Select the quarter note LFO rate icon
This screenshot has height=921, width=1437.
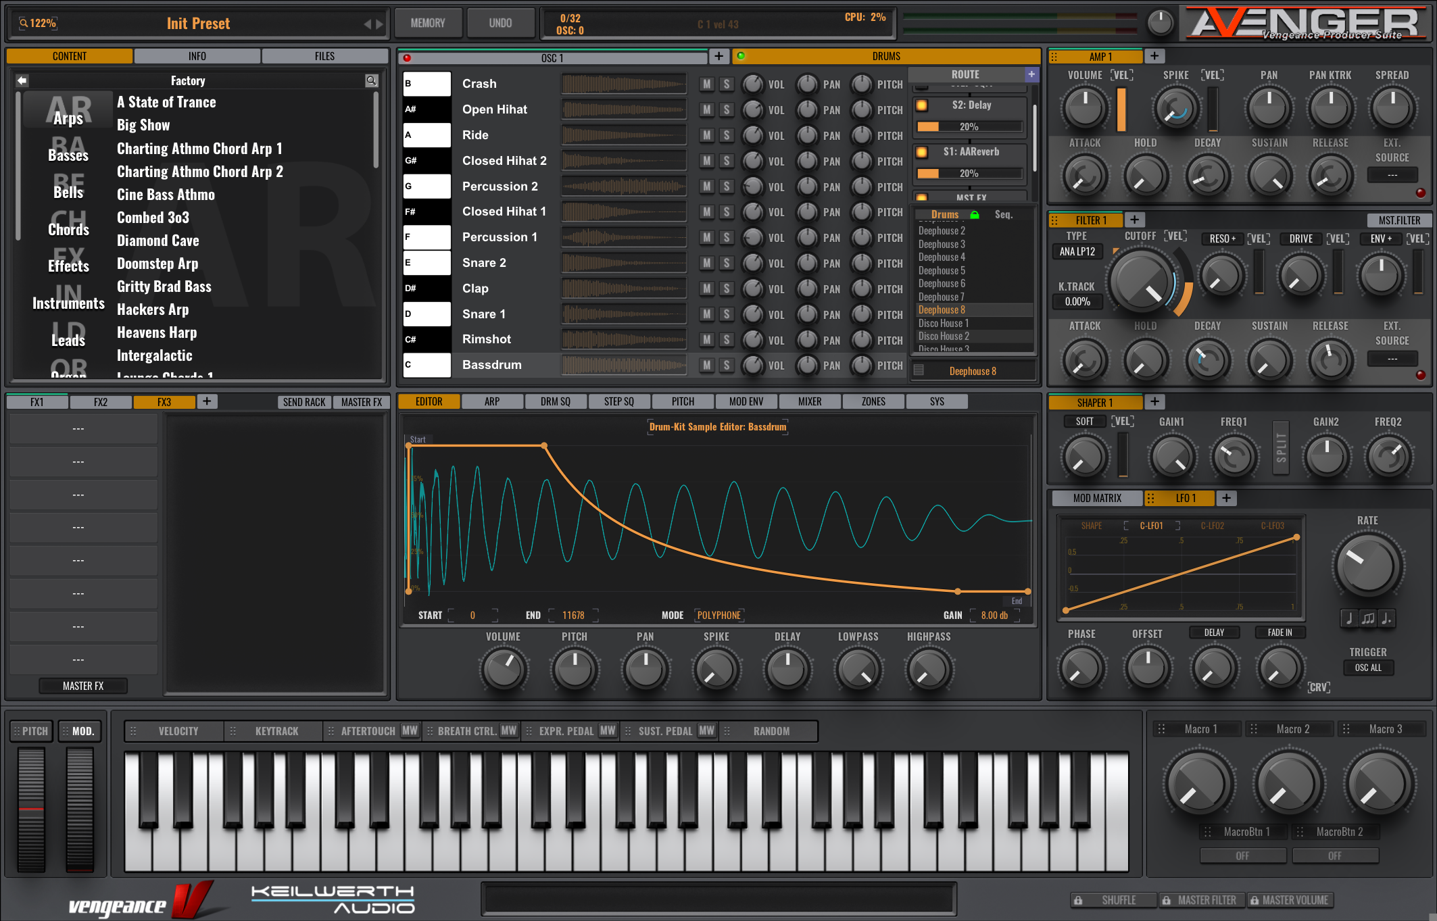click(1348, 618)
